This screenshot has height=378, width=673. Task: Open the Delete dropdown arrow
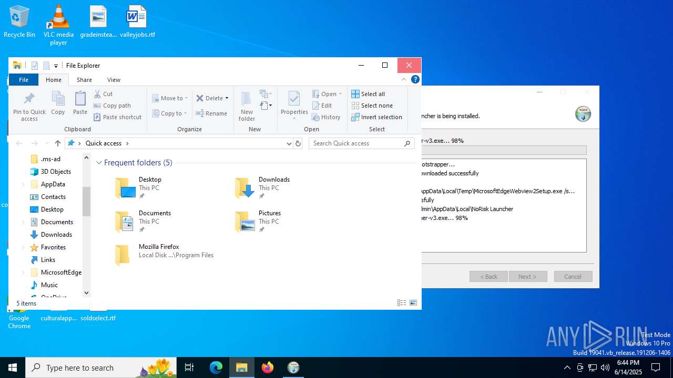tap(227, 98)
